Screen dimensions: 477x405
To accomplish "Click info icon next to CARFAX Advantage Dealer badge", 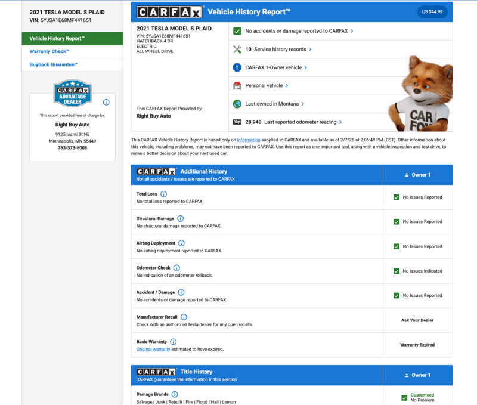I will 106,102.
